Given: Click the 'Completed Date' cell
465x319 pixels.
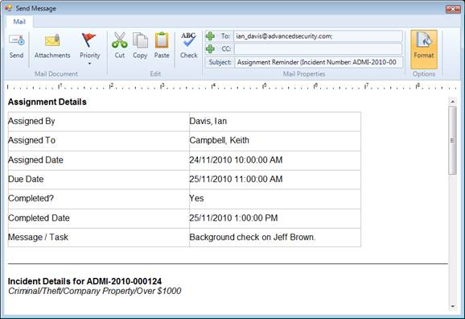Looking at the screenshot, I should pyautogui.click(x=98, y=218).
